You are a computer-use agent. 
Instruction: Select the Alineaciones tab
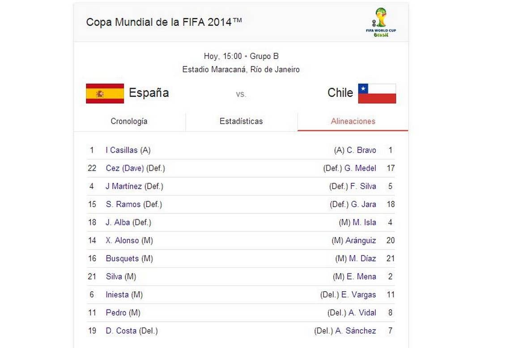pyautogui.click(x=353, y=121)
